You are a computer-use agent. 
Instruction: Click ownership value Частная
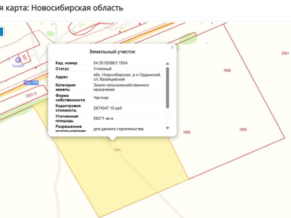[x=101, y=98]
